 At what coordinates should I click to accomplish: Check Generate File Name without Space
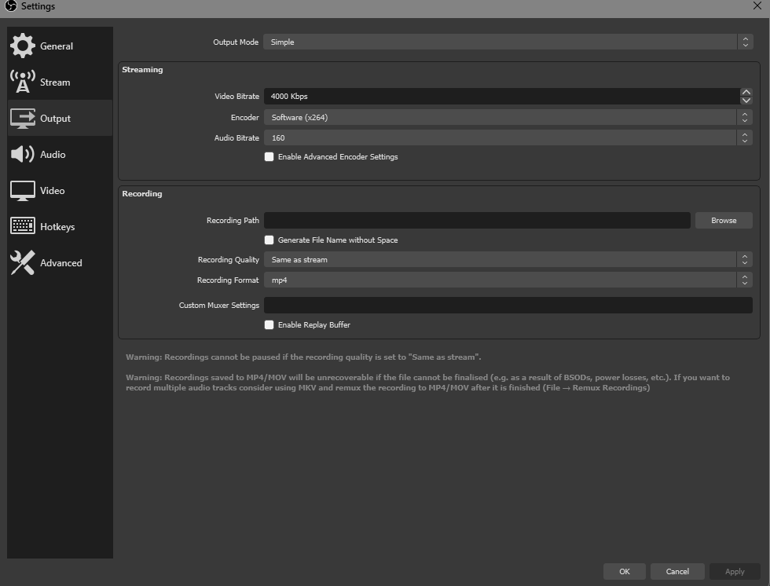[269, 240]
